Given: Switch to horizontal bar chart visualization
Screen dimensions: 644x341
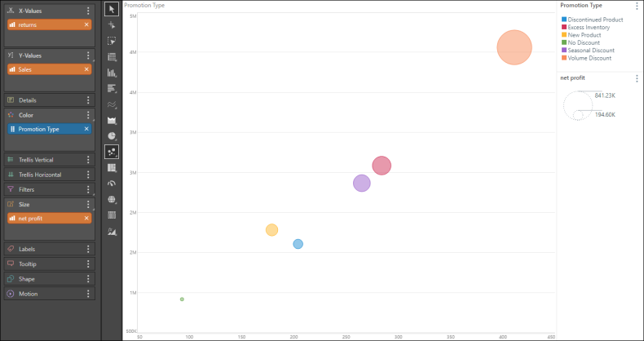Looking at the screenshot, I should (x=112, y=88).
